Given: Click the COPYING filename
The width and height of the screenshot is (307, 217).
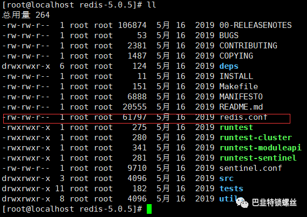Looking at the screenshot, I should tap(236, 56).
